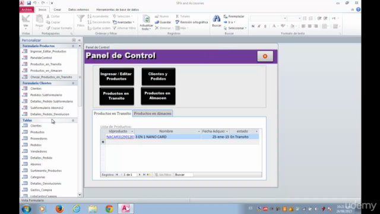The width and height of the screenshot is (380, 214).
Task: Click the black Productos en Almacen button
Action: pos(158,96)
